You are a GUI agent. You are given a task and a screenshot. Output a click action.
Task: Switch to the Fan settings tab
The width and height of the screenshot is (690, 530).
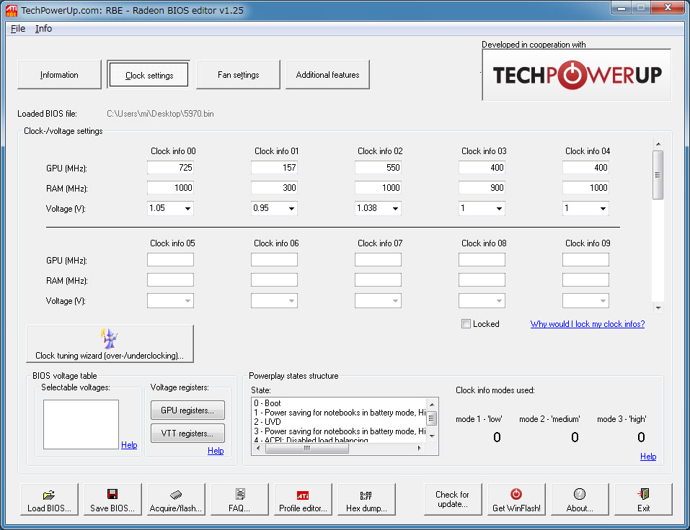coord(238,75)
